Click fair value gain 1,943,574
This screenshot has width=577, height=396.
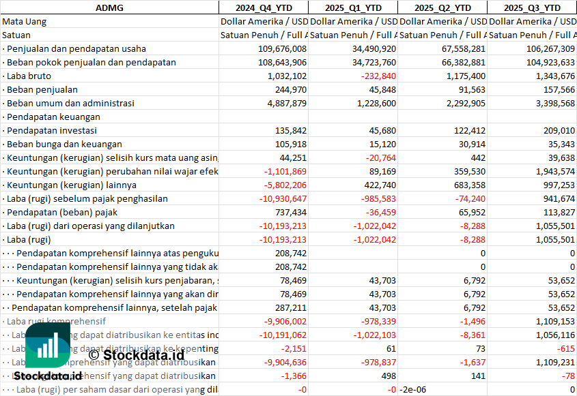tap(555, 171)
